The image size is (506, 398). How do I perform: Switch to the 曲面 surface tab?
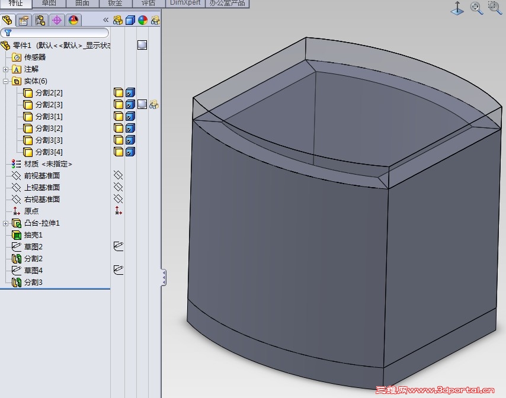click(82, 4)
